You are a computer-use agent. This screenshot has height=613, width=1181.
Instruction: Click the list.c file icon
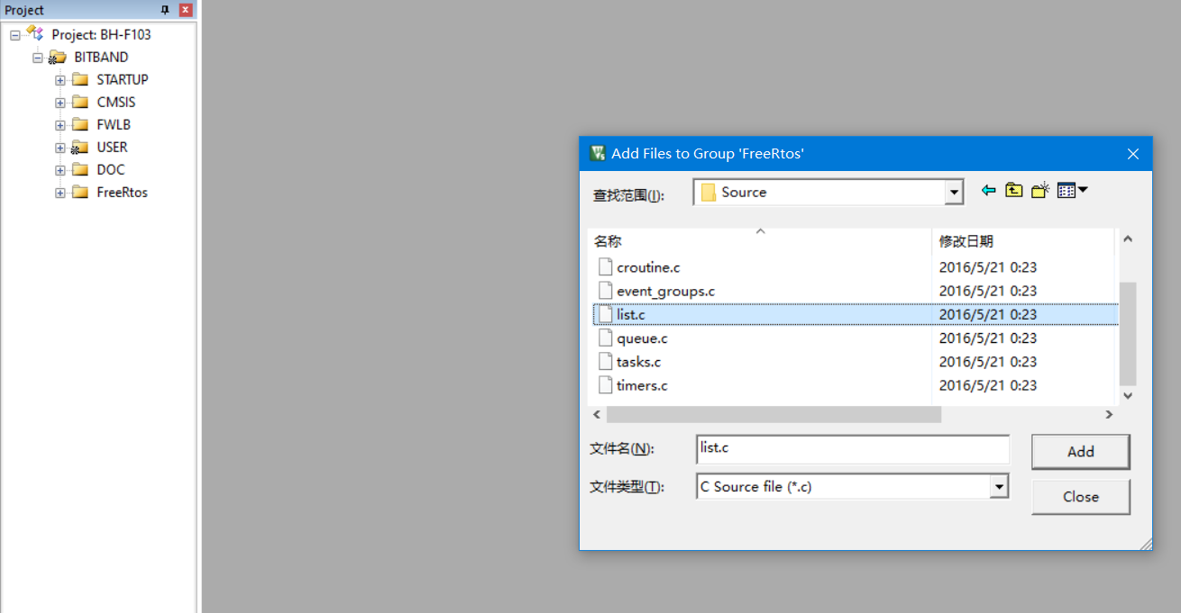605,314
